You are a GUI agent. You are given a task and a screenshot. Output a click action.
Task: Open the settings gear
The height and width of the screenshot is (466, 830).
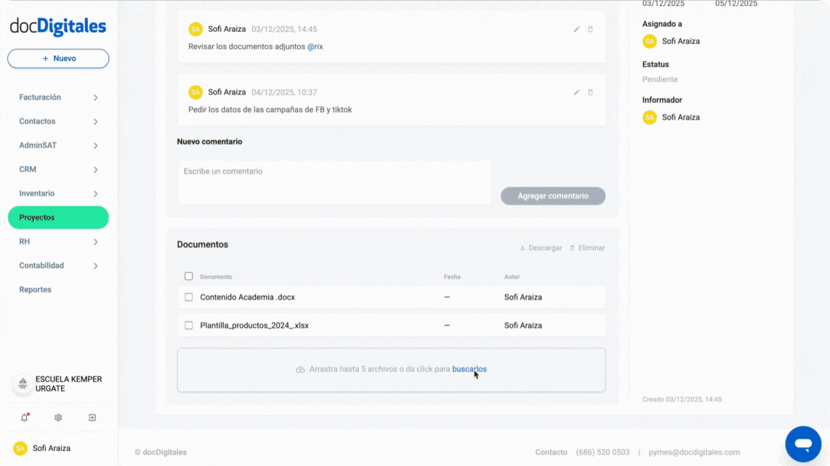tap(58, 417)
